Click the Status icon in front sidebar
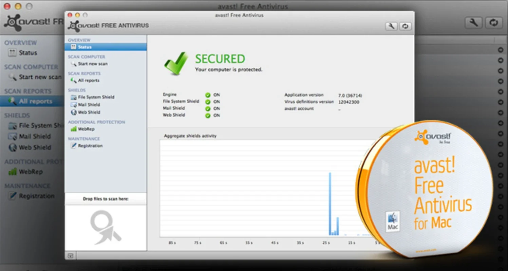 [73, 47]
